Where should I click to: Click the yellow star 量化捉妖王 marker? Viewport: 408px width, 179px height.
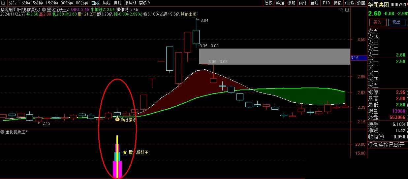tap(125, 153)
